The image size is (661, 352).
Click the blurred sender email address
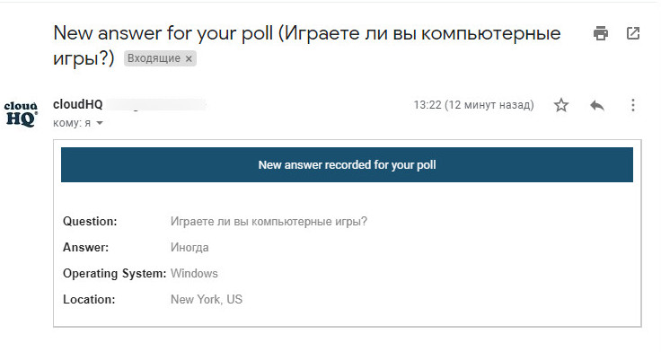pos(156,104)
